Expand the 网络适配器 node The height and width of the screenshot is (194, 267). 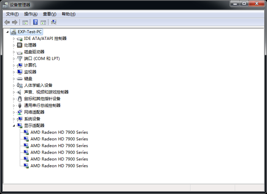14,112
